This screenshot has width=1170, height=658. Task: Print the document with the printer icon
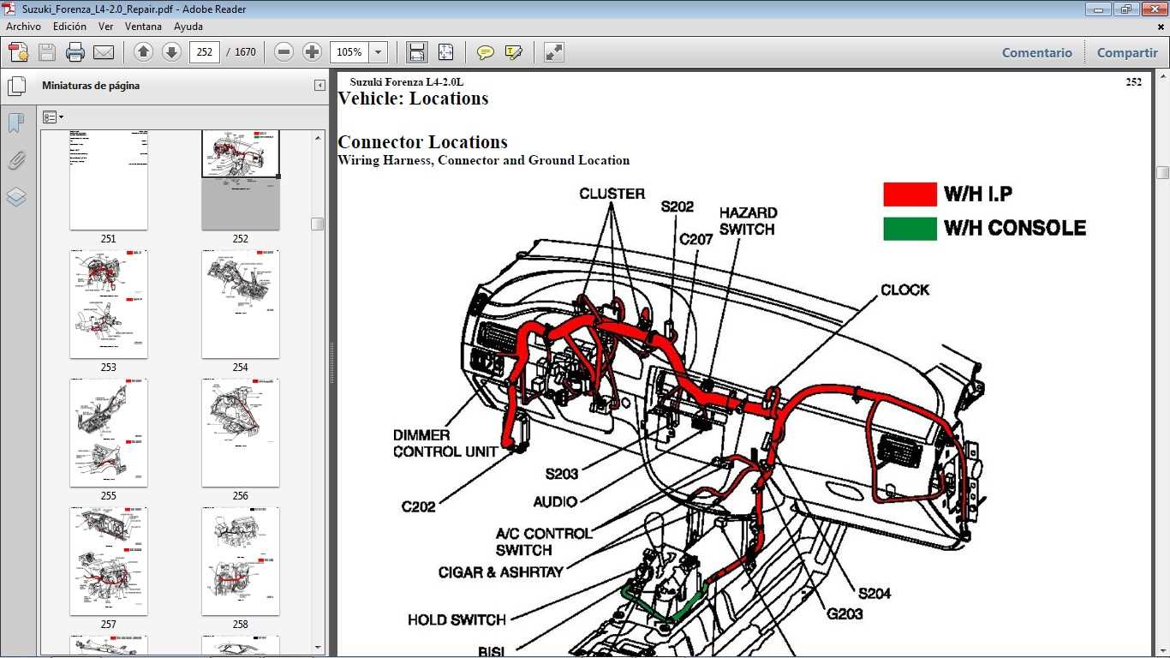click(x=75, y=52)
